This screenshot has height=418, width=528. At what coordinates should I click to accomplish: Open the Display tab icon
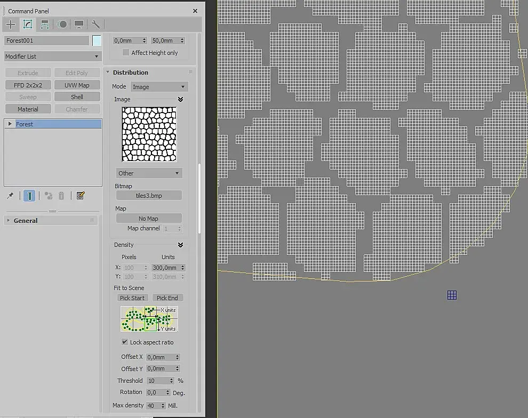click(x=79, y=24)
